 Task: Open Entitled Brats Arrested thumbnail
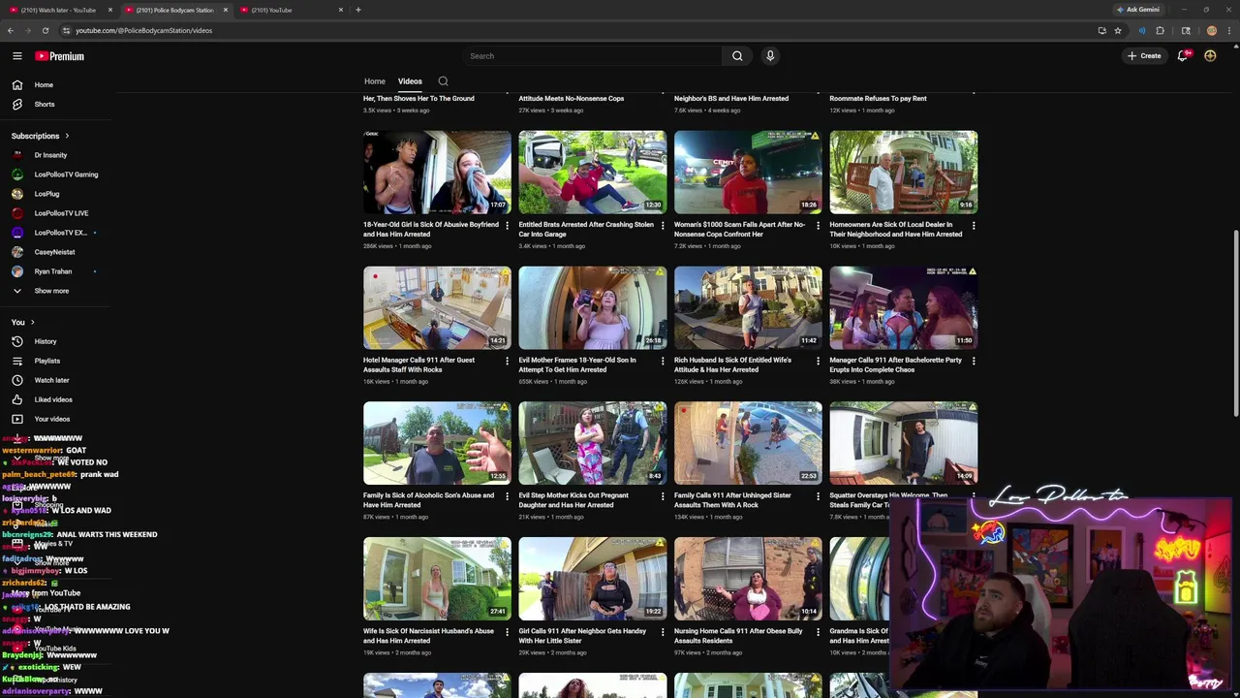(x=592, y=172)
